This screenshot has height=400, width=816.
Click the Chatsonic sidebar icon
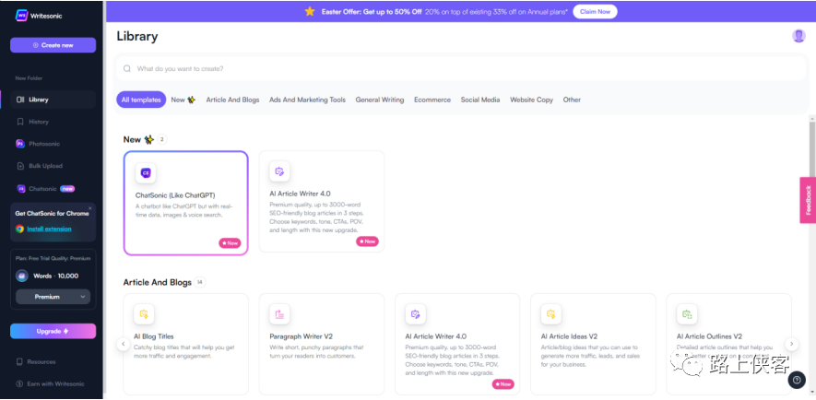pyautogui.click(x=20, y=189)
